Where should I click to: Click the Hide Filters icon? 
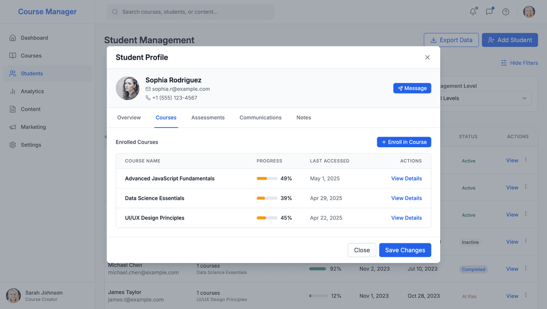click(x=503, y=63)
